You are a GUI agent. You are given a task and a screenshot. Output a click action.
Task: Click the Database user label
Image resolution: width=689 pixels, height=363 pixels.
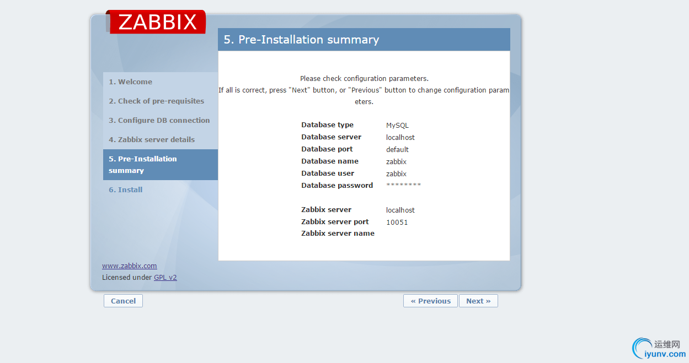[328, 174]
